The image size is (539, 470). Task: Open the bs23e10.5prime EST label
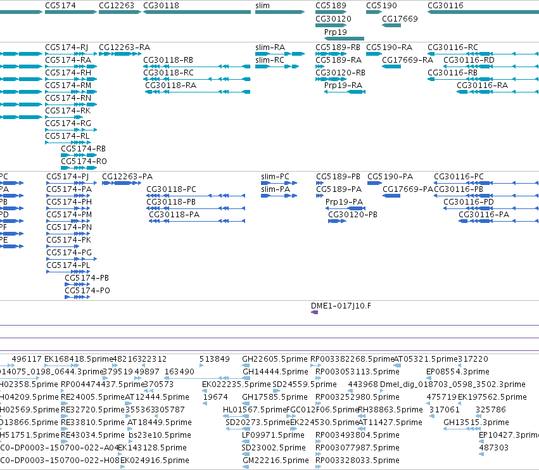pos(160,435)
